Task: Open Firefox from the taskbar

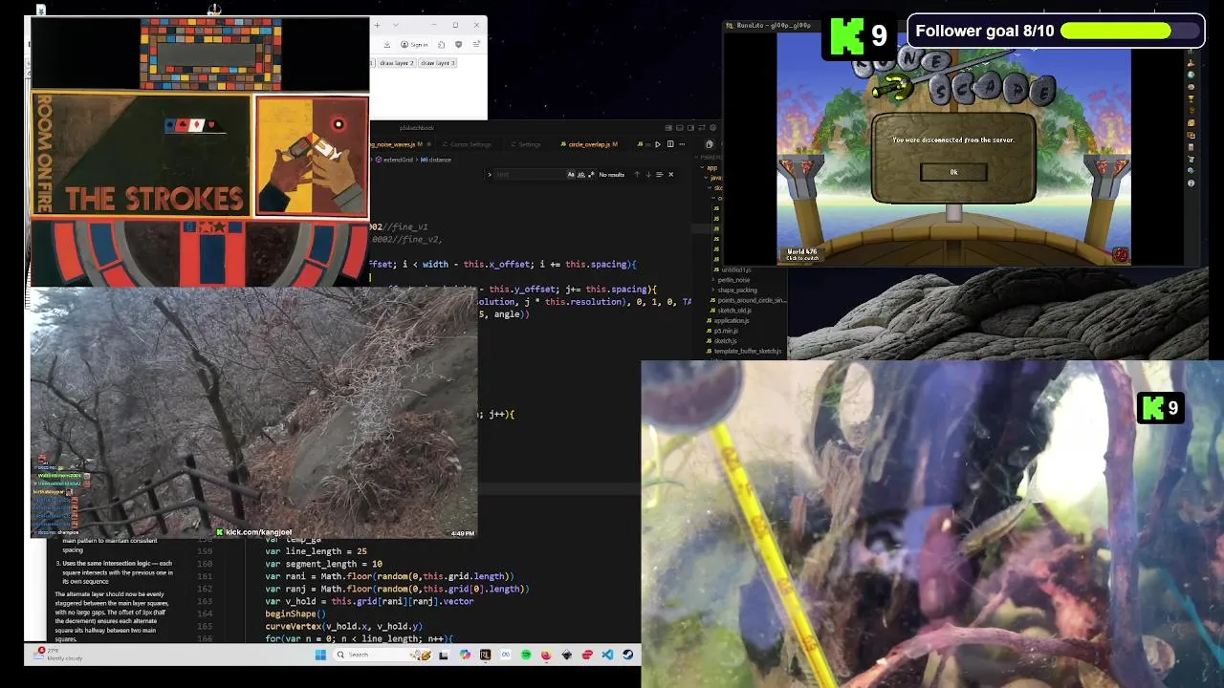Action: point(546,655)
